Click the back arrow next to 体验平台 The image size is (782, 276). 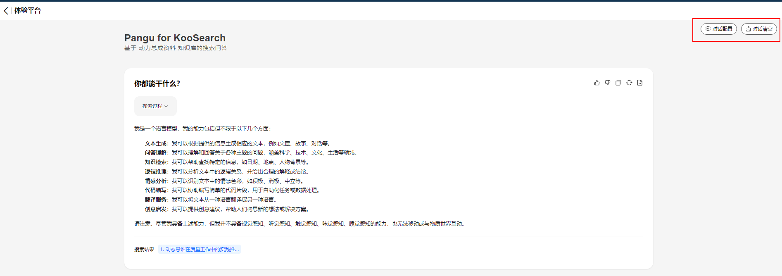click(6, 11)
